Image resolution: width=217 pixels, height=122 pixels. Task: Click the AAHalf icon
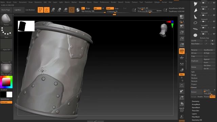tap(182, 45)
